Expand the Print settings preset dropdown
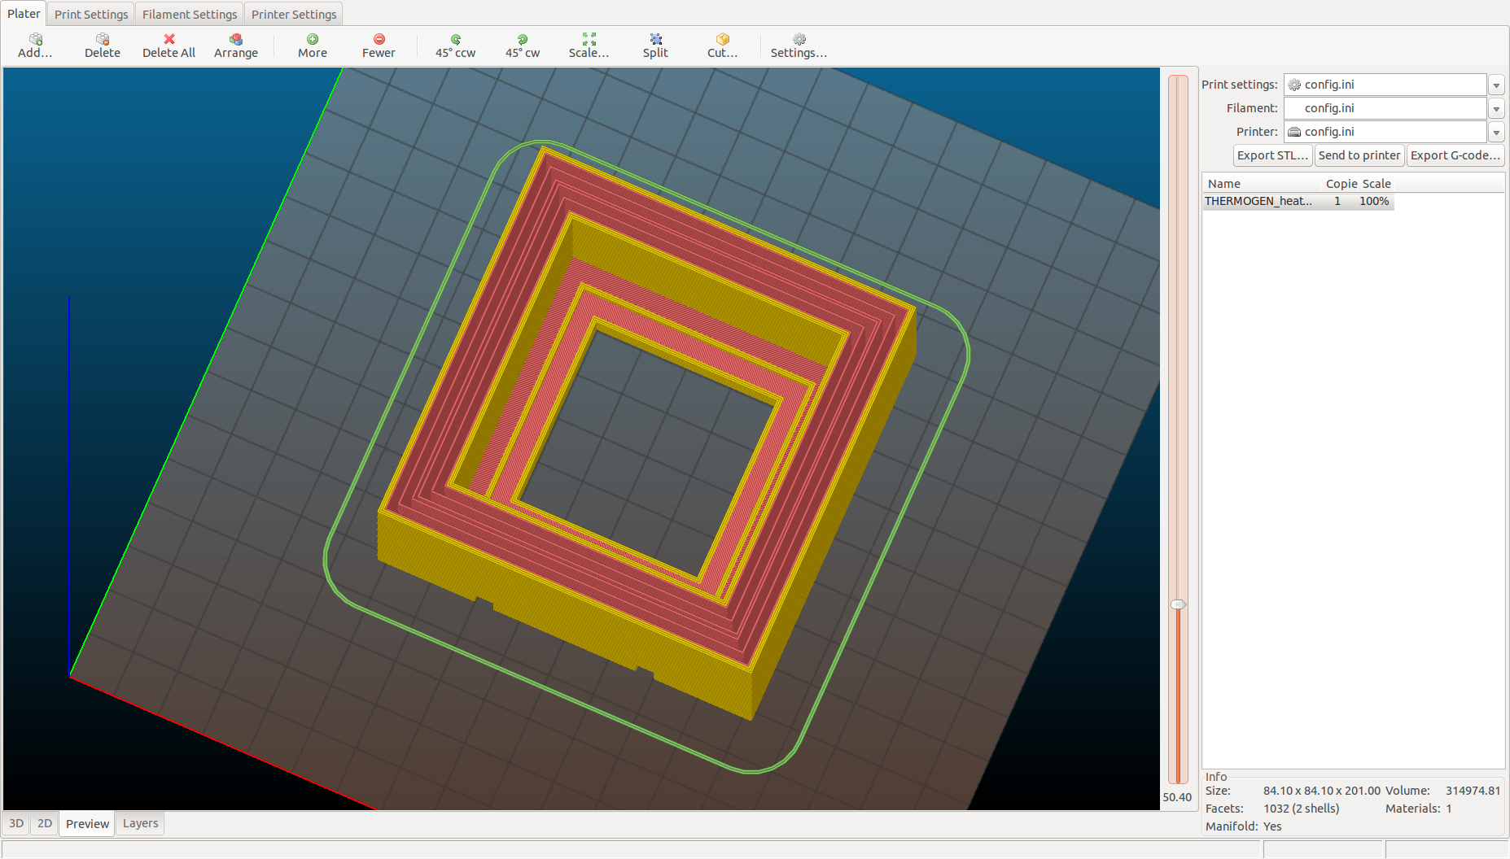 coord(1496,85)
